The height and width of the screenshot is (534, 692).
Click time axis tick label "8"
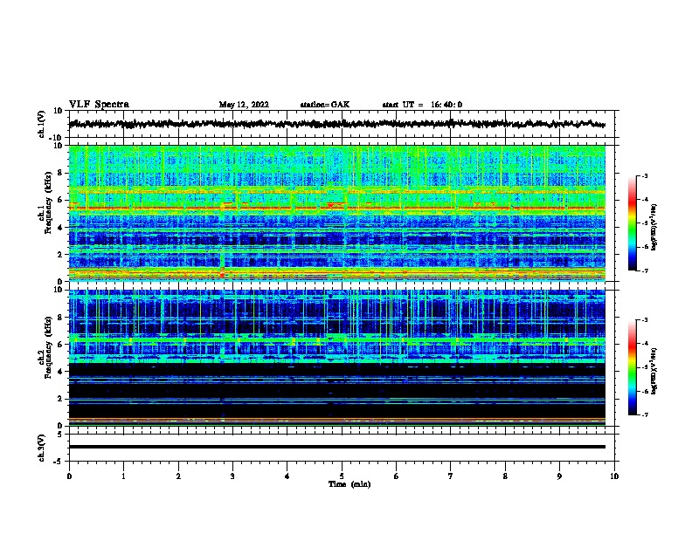[x=505, y=476]
